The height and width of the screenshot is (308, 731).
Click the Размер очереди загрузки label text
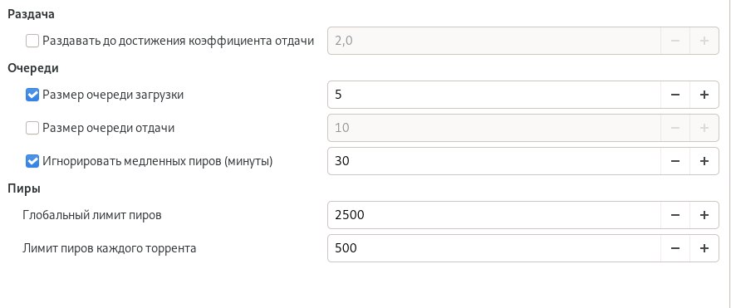(x=113, y=95)
